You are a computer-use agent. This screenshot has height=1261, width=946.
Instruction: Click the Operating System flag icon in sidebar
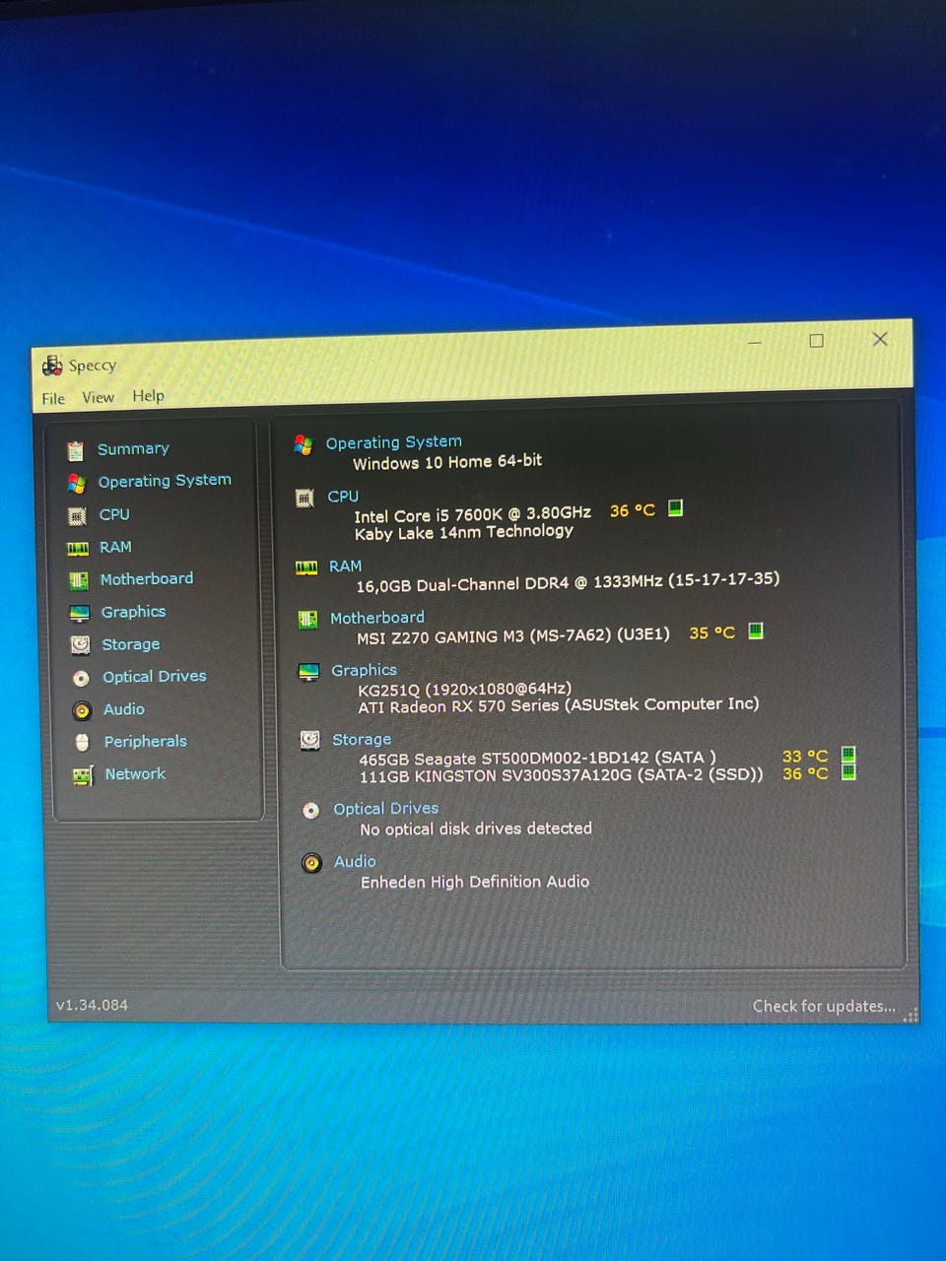[x=77, y=484]
